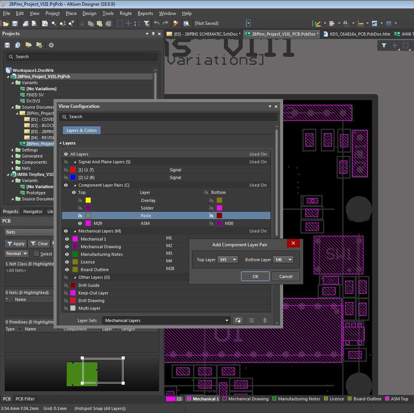Open the Bottom Layer M6 dropdown
This screenshot has width=414, height=413.
click(x=283, y=260)
